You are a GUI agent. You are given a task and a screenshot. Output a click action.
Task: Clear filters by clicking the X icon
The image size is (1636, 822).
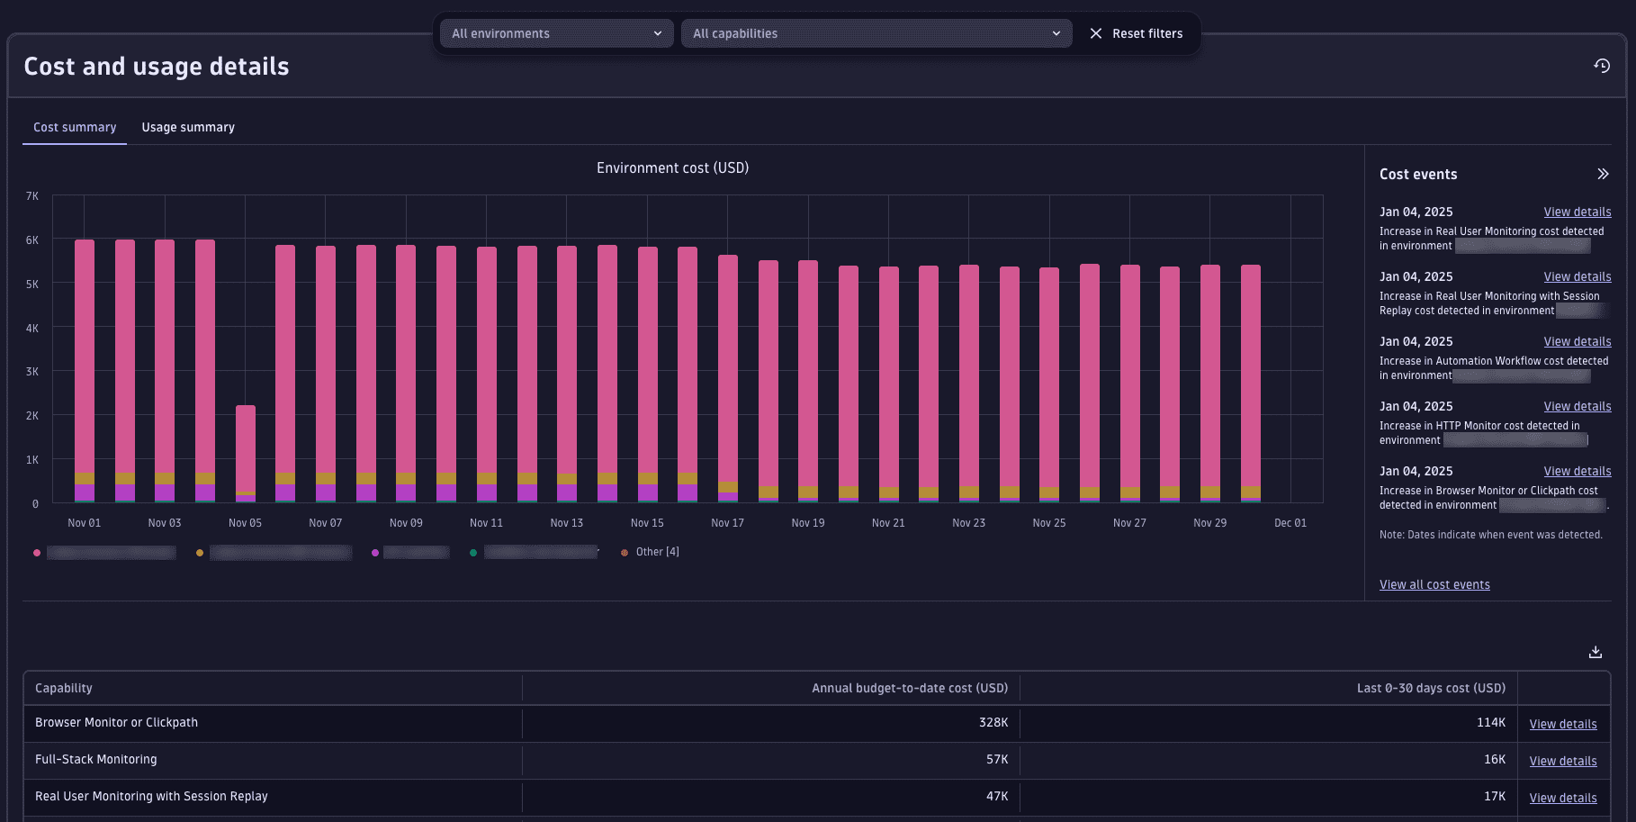1096,33
